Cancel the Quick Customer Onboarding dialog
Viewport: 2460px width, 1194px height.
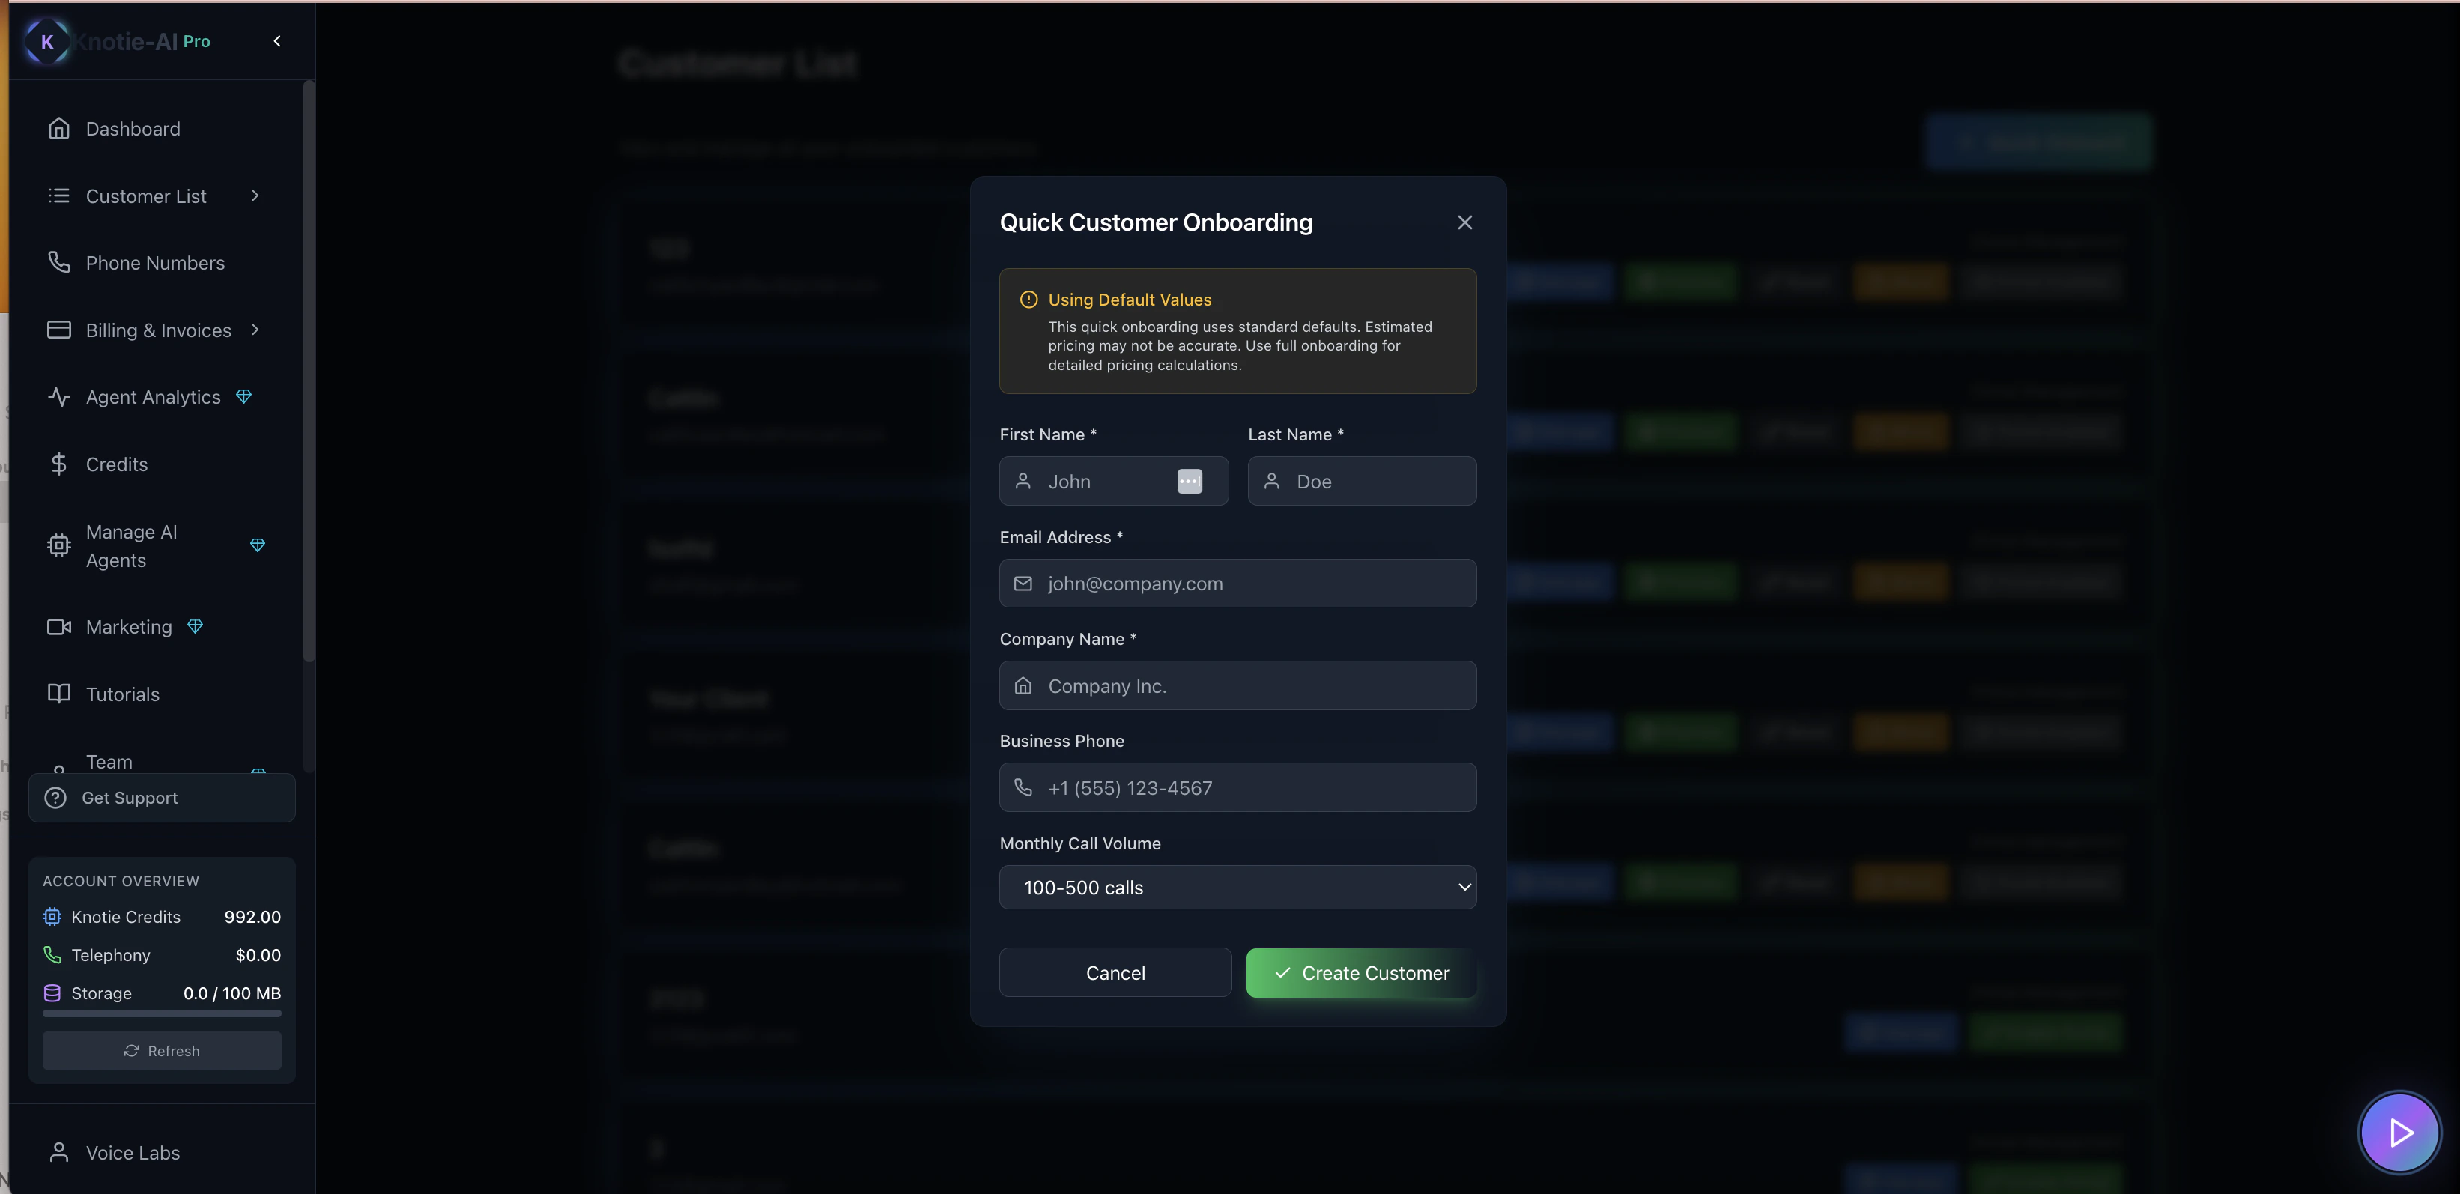click(x=1115, y=972)
